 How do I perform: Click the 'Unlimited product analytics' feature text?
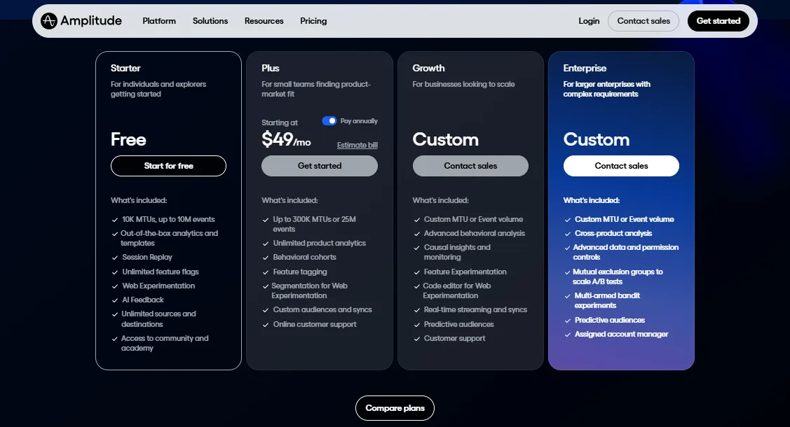point(320,243)
